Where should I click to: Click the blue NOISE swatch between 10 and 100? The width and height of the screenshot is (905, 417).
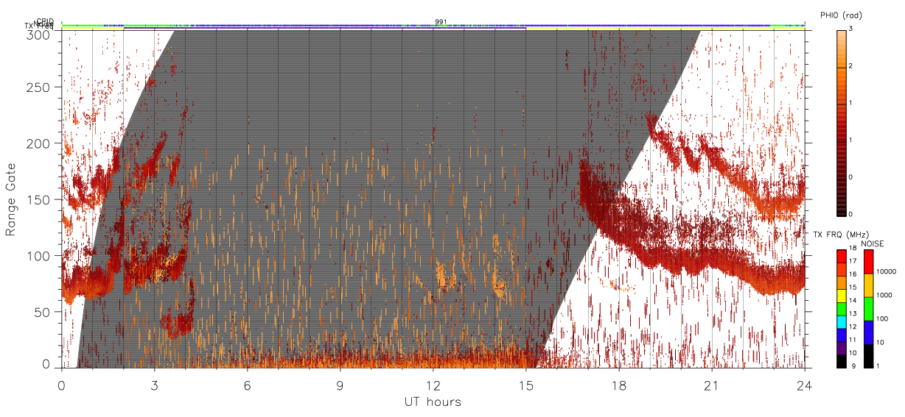pos(868,332)
